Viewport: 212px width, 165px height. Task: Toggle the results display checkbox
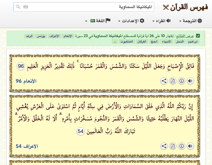point(198,36)
